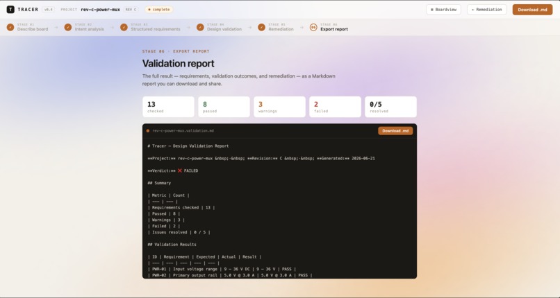Click the REV C label

pyautogui.click(x=131, y=10)
